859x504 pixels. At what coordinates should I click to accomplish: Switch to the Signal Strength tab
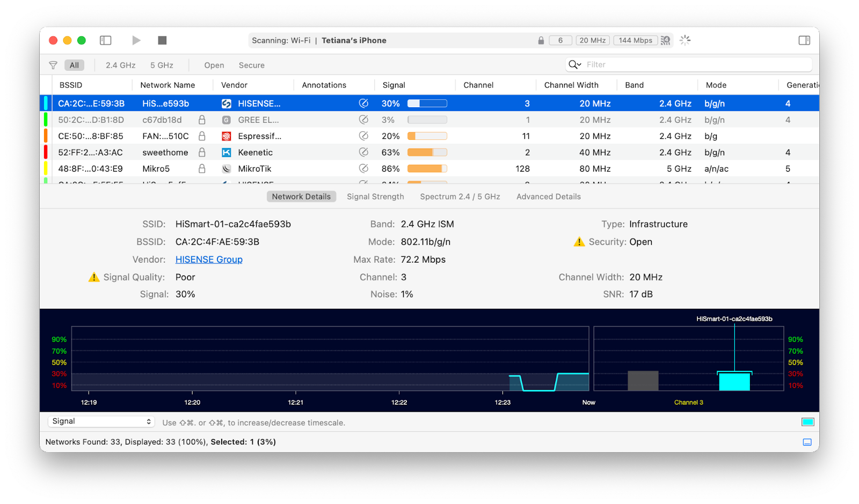coord(375,197)
